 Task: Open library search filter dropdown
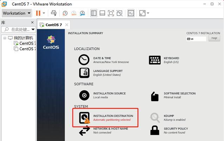pos(33,30)
